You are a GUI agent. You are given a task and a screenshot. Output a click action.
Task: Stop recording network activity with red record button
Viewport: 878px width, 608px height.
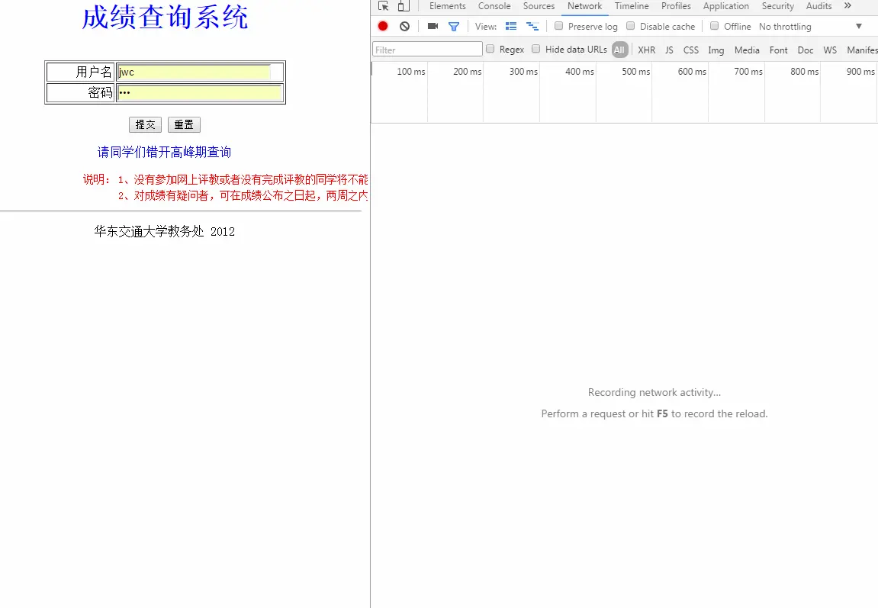382,25
